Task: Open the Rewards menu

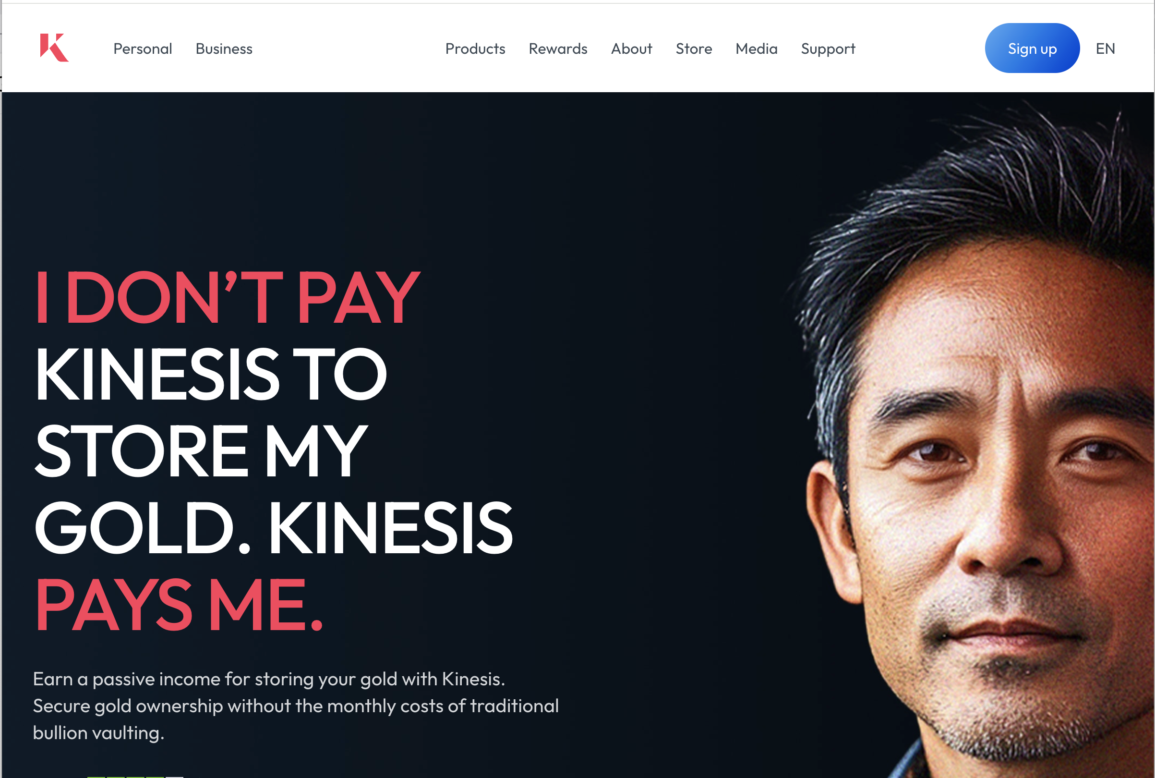Action: pos(558,49)
